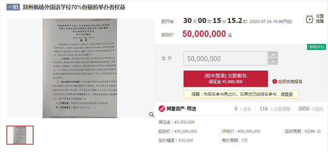Select the appraisal report thumbnail
The height and width of the screenshot is (152, 328).
(x=20, y=135)
